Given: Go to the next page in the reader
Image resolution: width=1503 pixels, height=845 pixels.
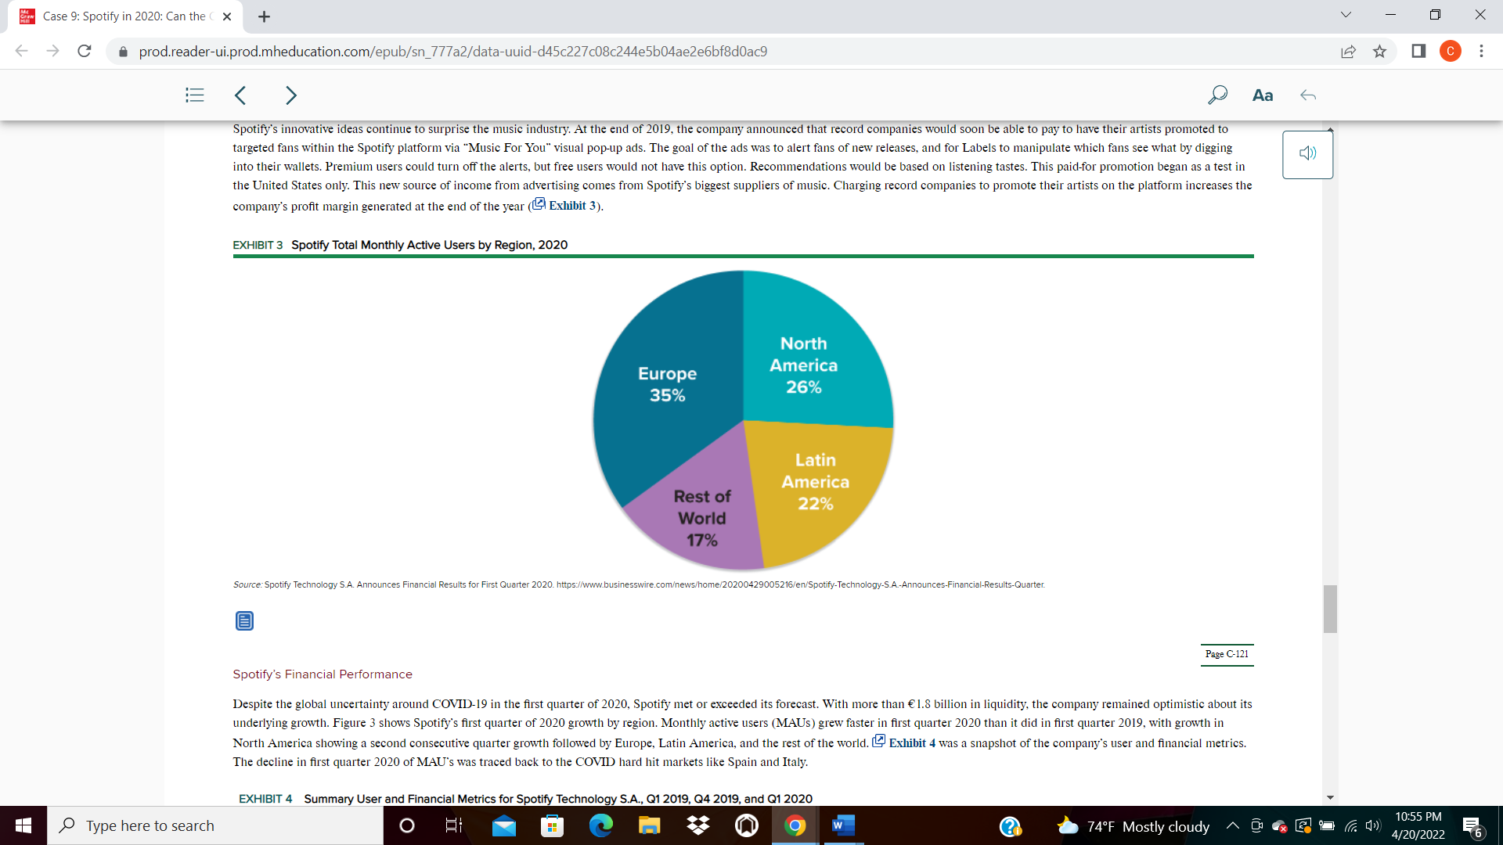Looking at the screenshot, I should [x=291, y=95].
